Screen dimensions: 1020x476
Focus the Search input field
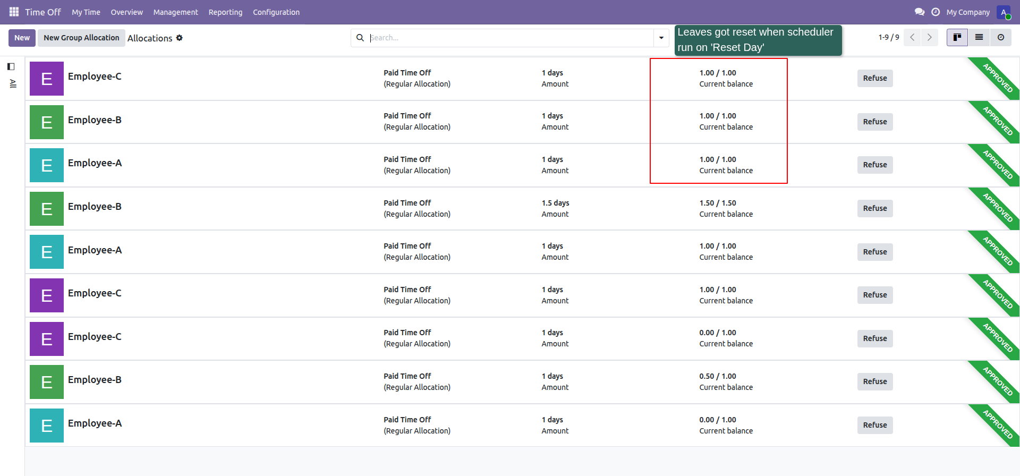(511, 38)
